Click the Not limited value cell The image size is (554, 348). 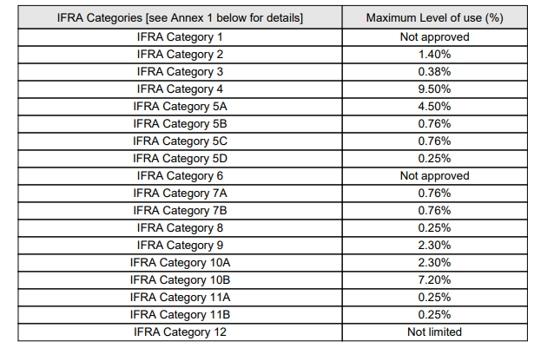click(x=434, y=332)
